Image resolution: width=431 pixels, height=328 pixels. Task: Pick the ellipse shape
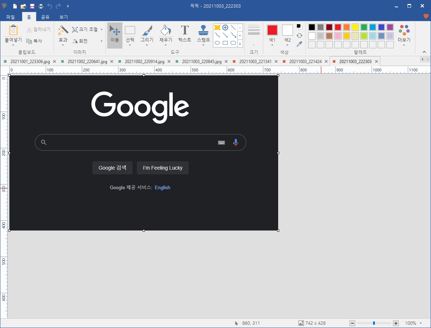[217, 43]
